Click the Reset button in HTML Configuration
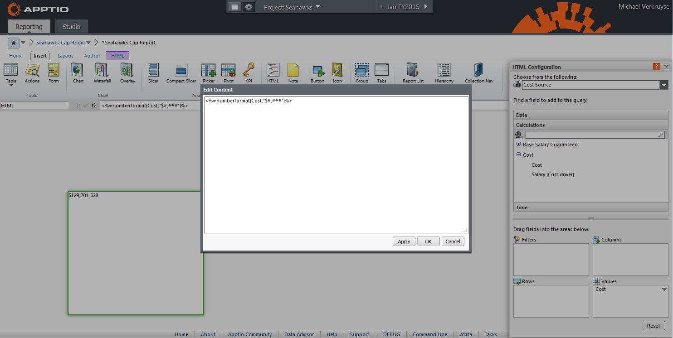This screenshot has height=338, width=673. (653, 325)
